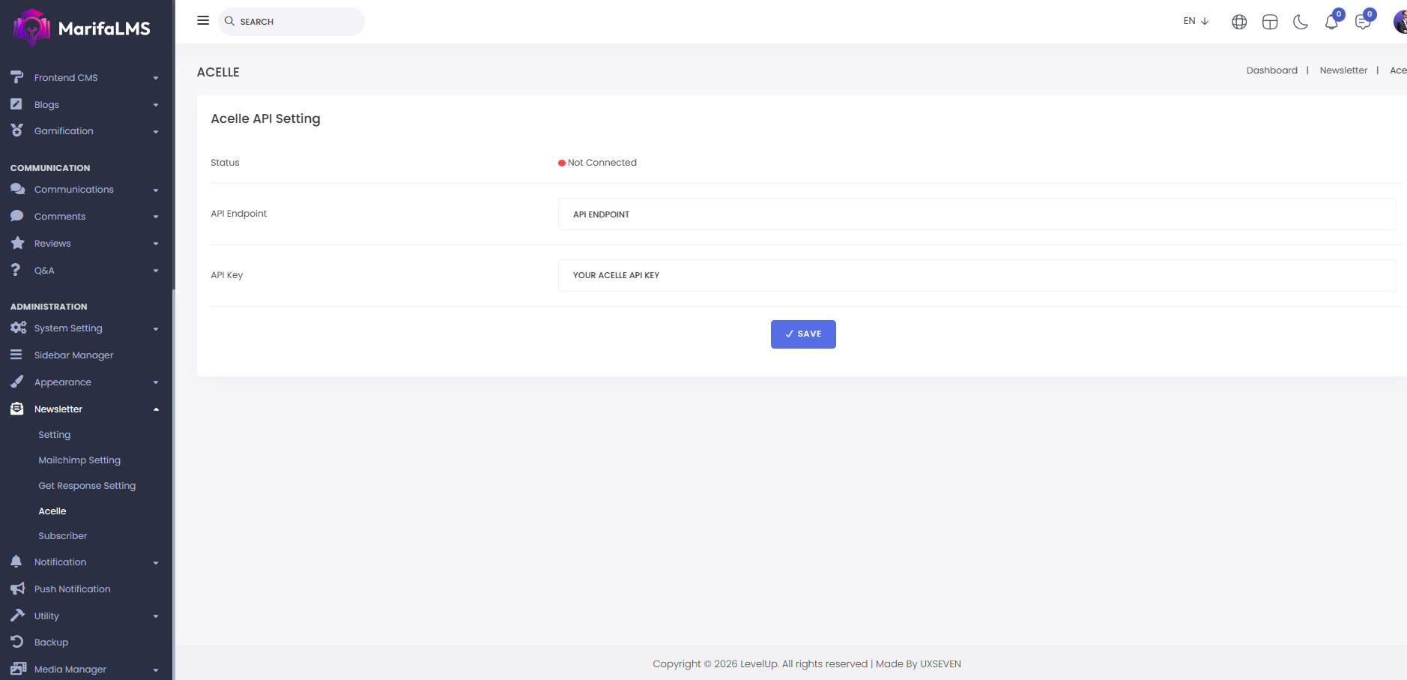Open the user profile avatar
The width and height of the screenshot is (1407, 680).
tap(1400, 22)
